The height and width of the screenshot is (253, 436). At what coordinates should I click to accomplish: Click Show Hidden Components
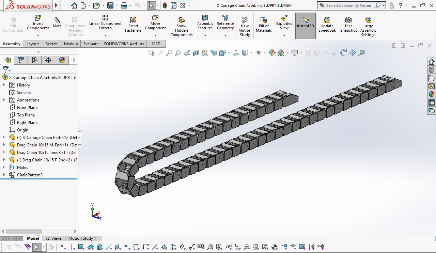coord(182,27)
